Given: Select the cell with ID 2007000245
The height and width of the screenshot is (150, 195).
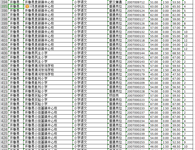Looking at the screenshot, I should click(x=136, y=146).
